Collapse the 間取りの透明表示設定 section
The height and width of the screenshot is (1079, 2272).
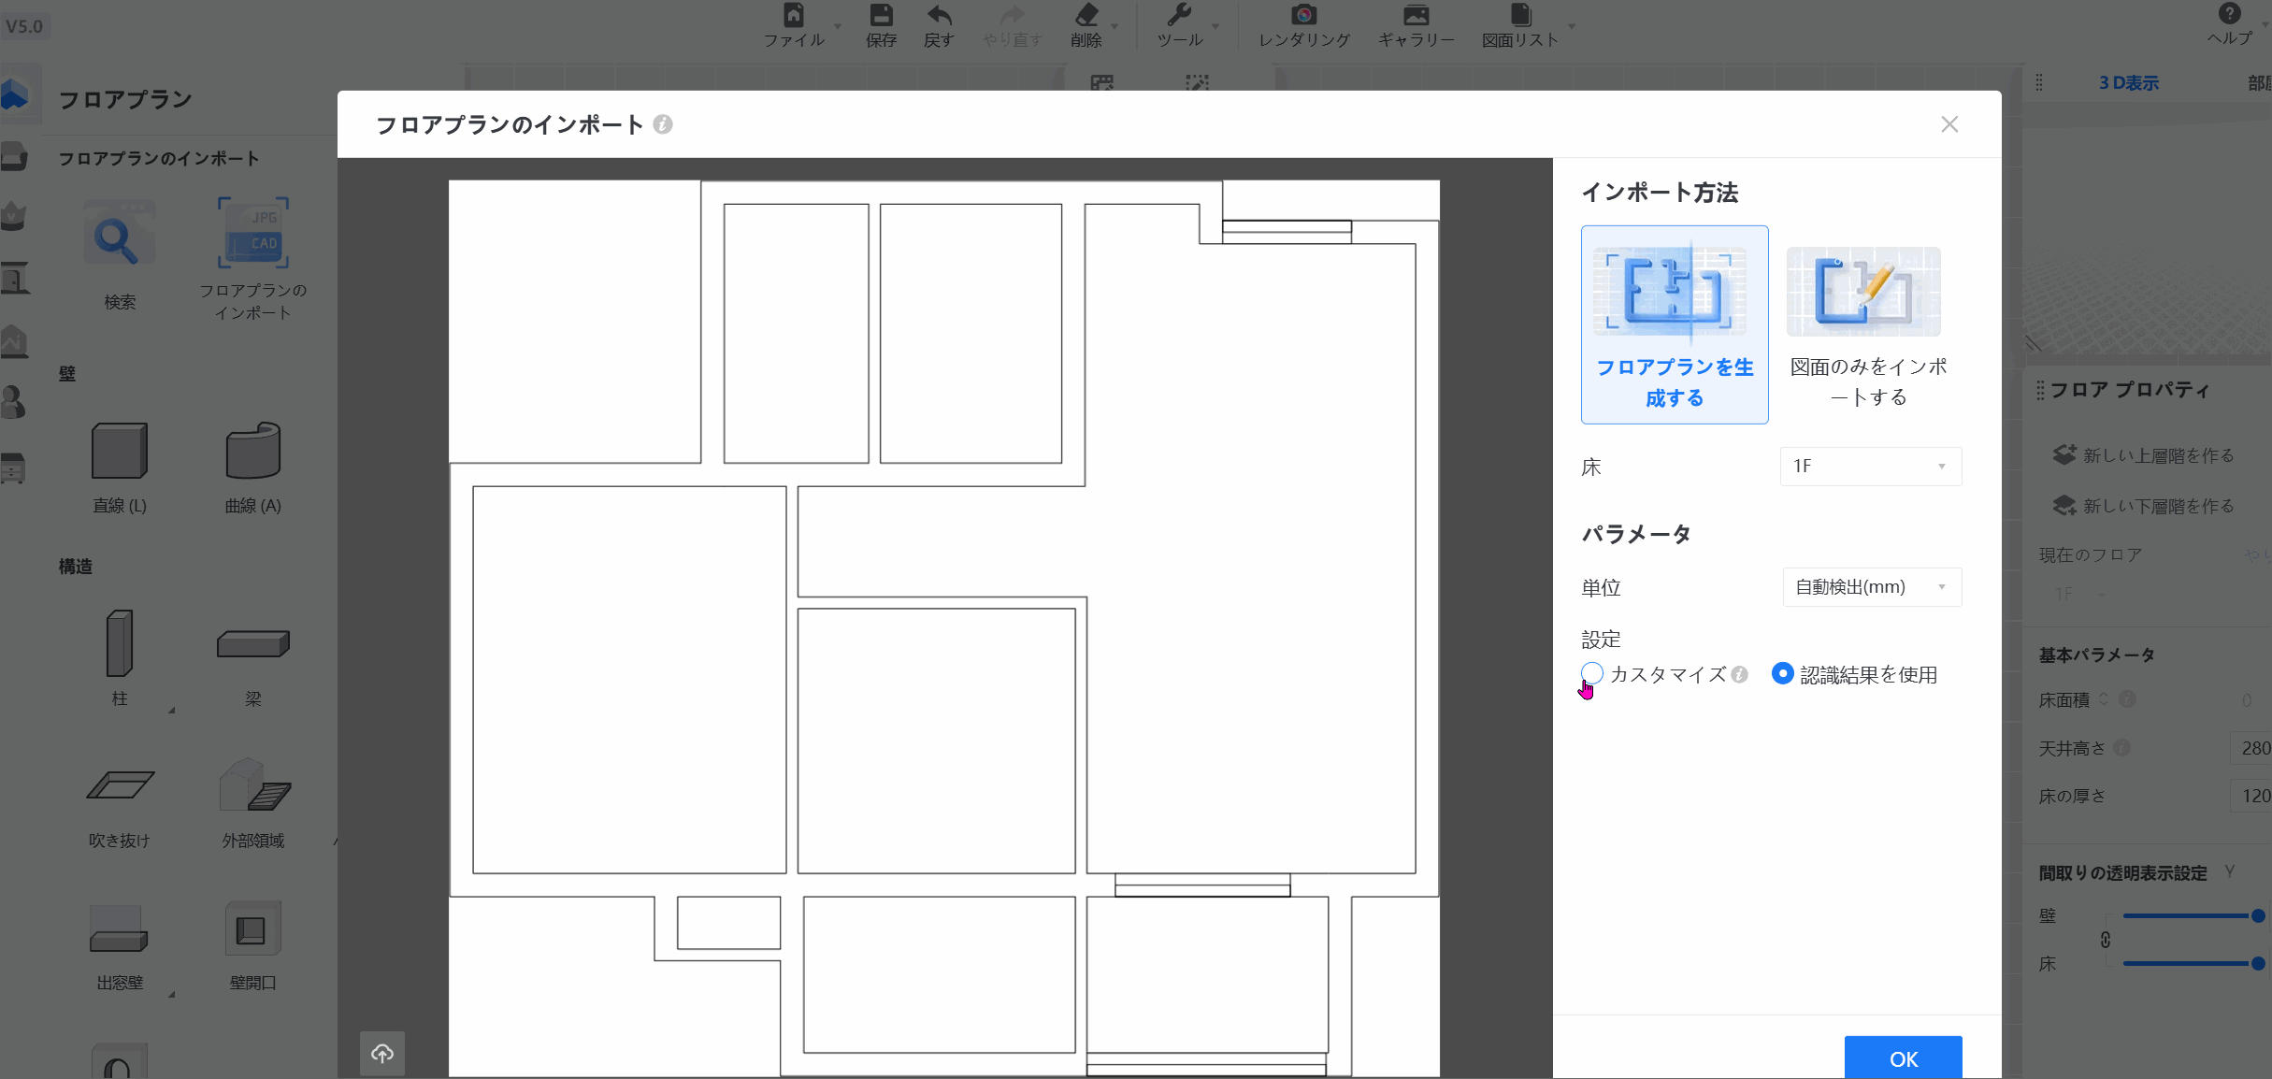[x=2230, y=871]
